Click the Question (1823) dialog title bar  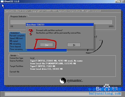tap(60, 25)
